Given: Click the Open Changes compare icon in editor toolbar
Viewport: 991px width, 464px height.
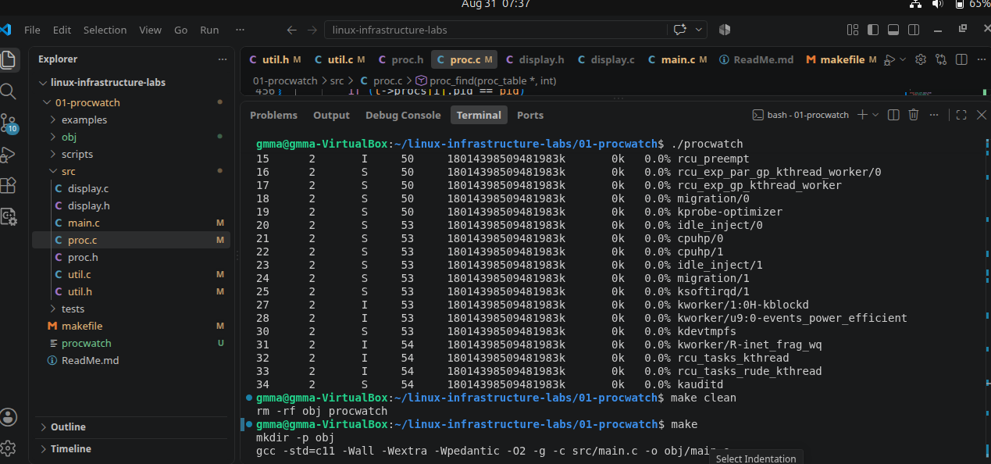Looking at the screenshot, I should [x=941, y=59].
